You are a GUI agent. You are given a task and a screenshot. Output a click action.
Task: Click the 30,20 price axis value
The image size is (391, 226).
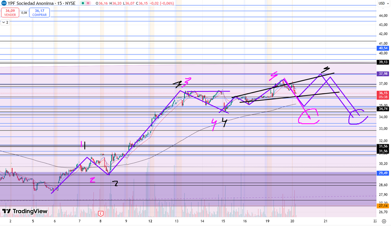383,164
